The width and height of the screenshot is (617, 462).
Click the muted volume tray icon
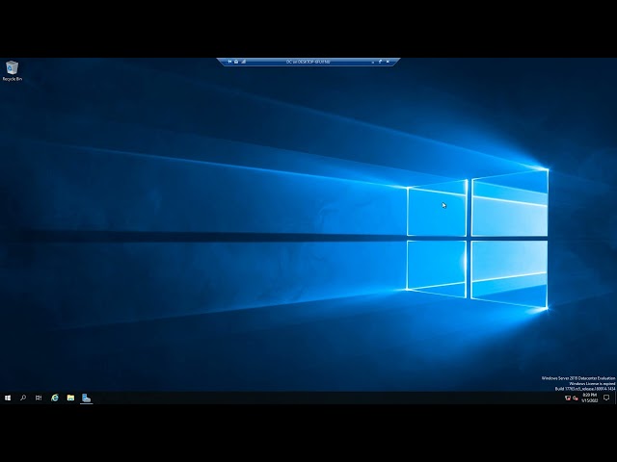pyautogui.click(x=576, y=398)
